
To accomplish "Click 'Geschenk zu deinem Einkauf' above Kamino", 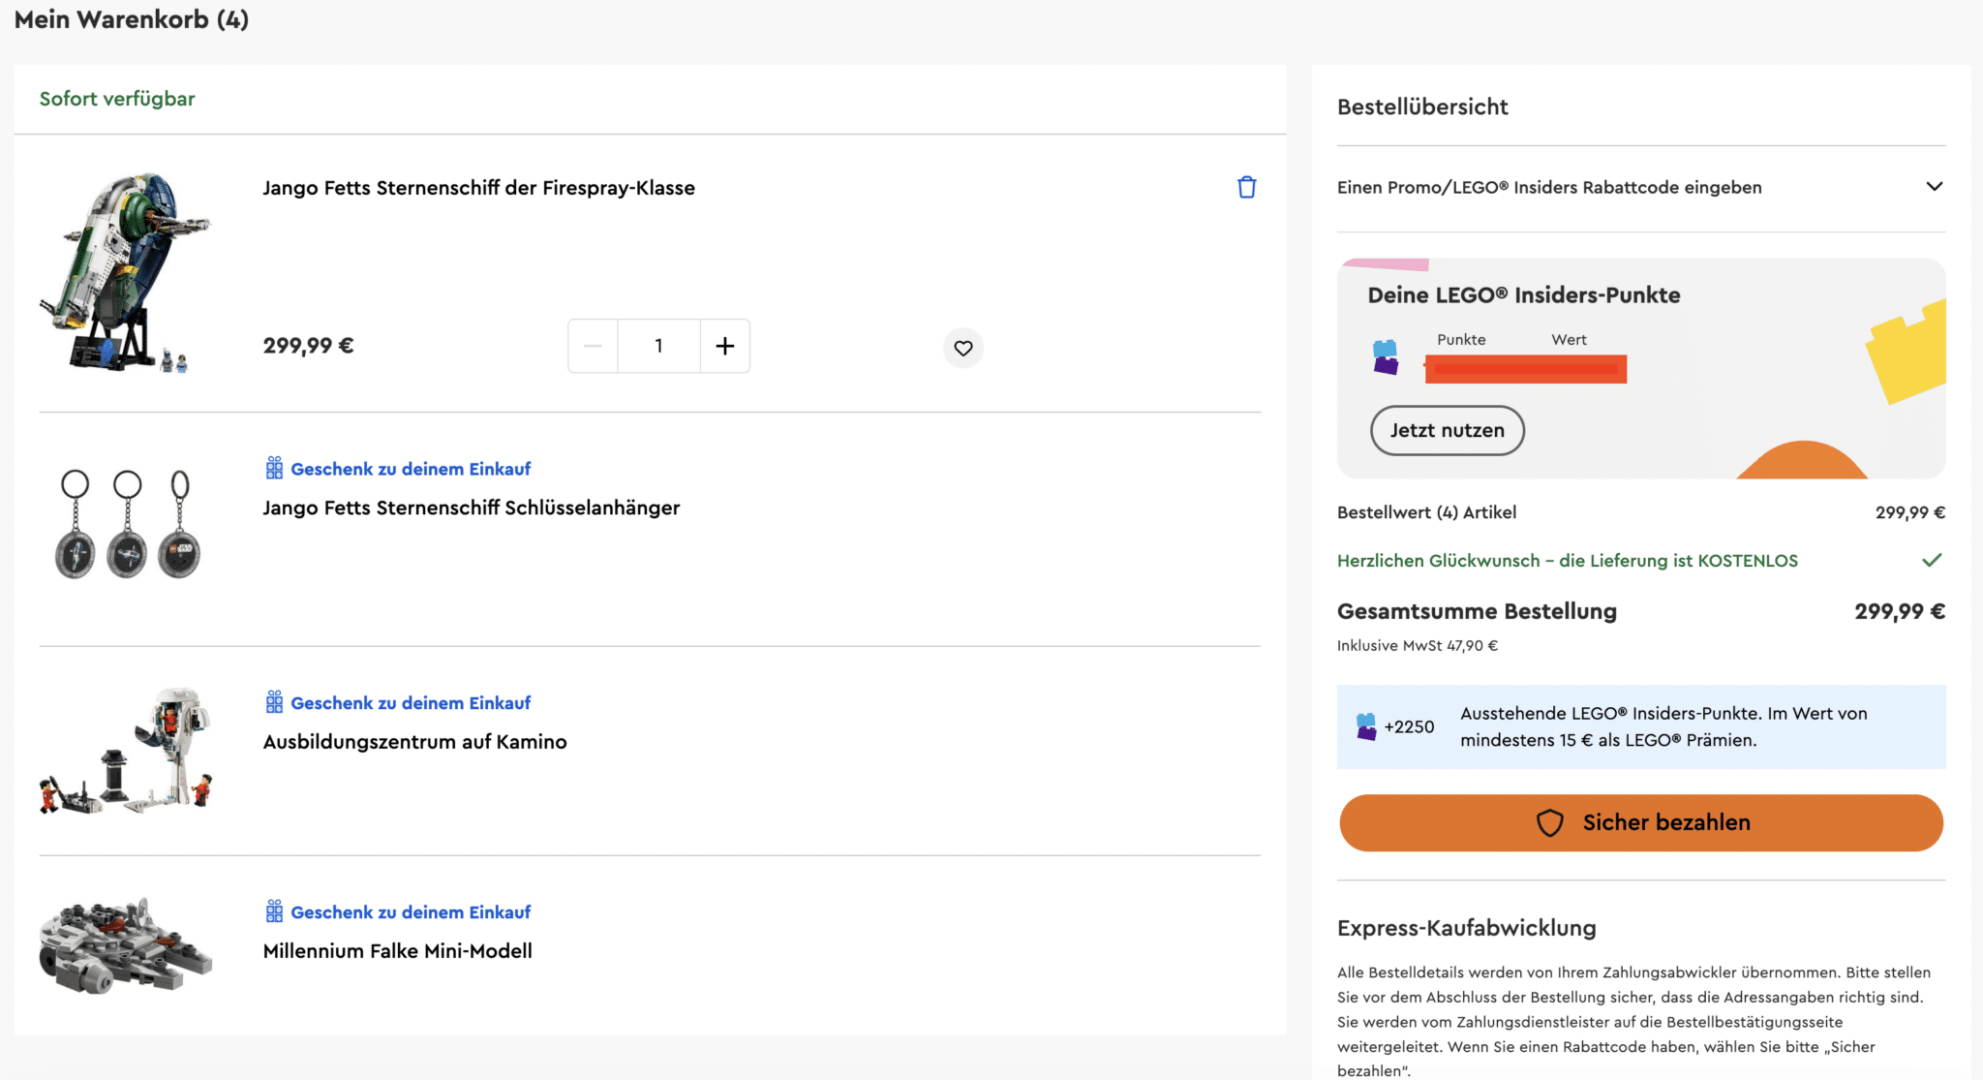I will point(411,703).
